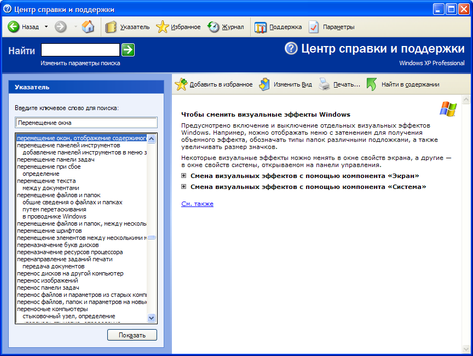Select добавление панелей инструментов в меню entry
The height and width of the screenshot is (356, 473).
(84, 152)
